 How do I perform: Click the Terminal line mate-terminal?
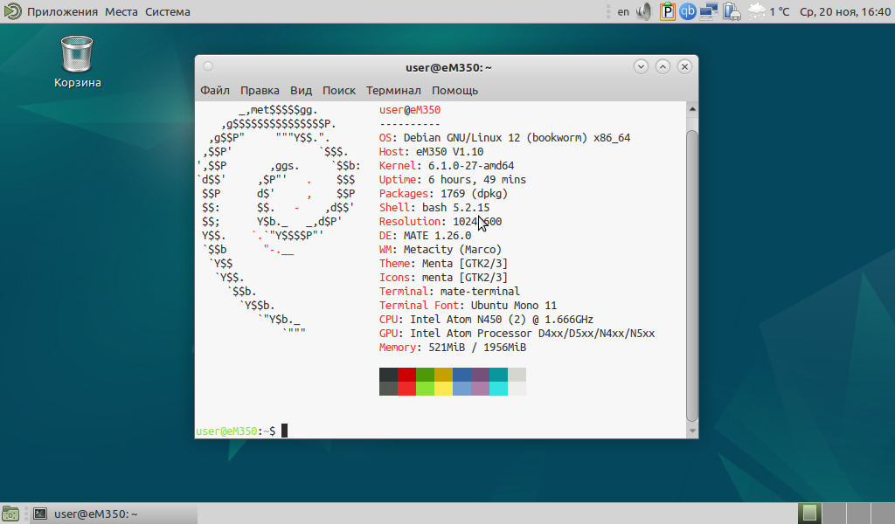tap(450, 292)
